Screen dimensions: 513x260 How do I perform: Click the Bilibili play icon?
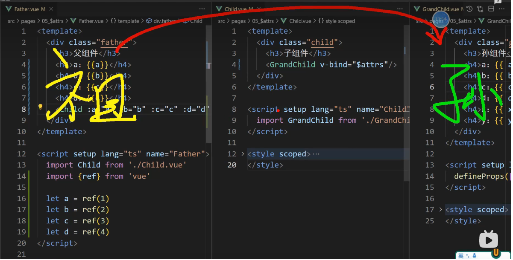[x=488, y=240]
